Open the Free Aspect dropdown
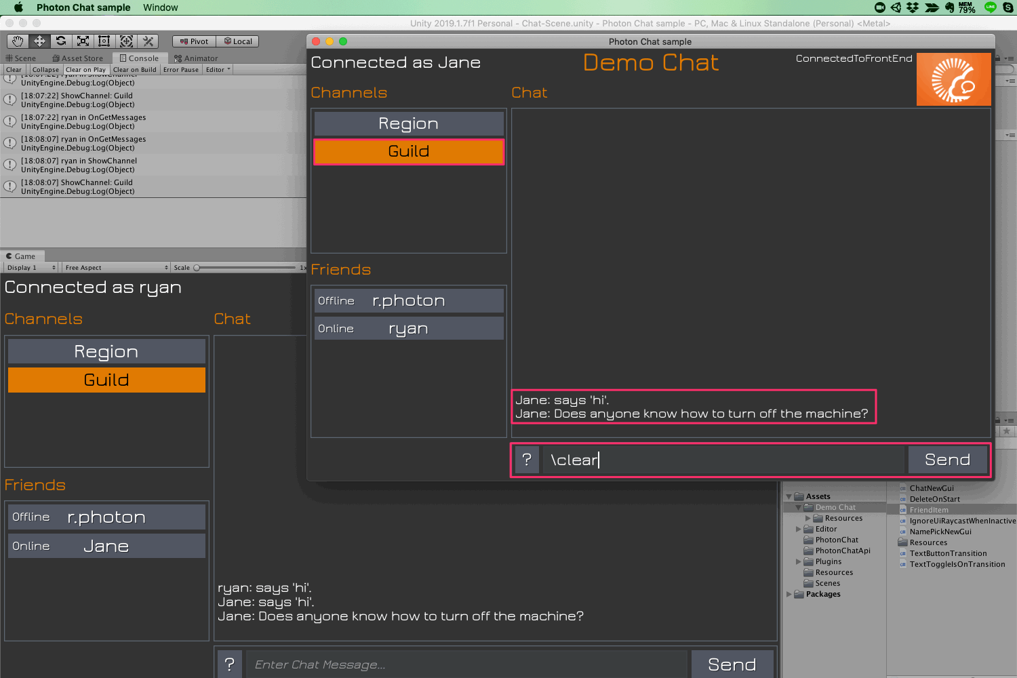The width and height of the screenshot is (1017, 678). coord(116,268)
